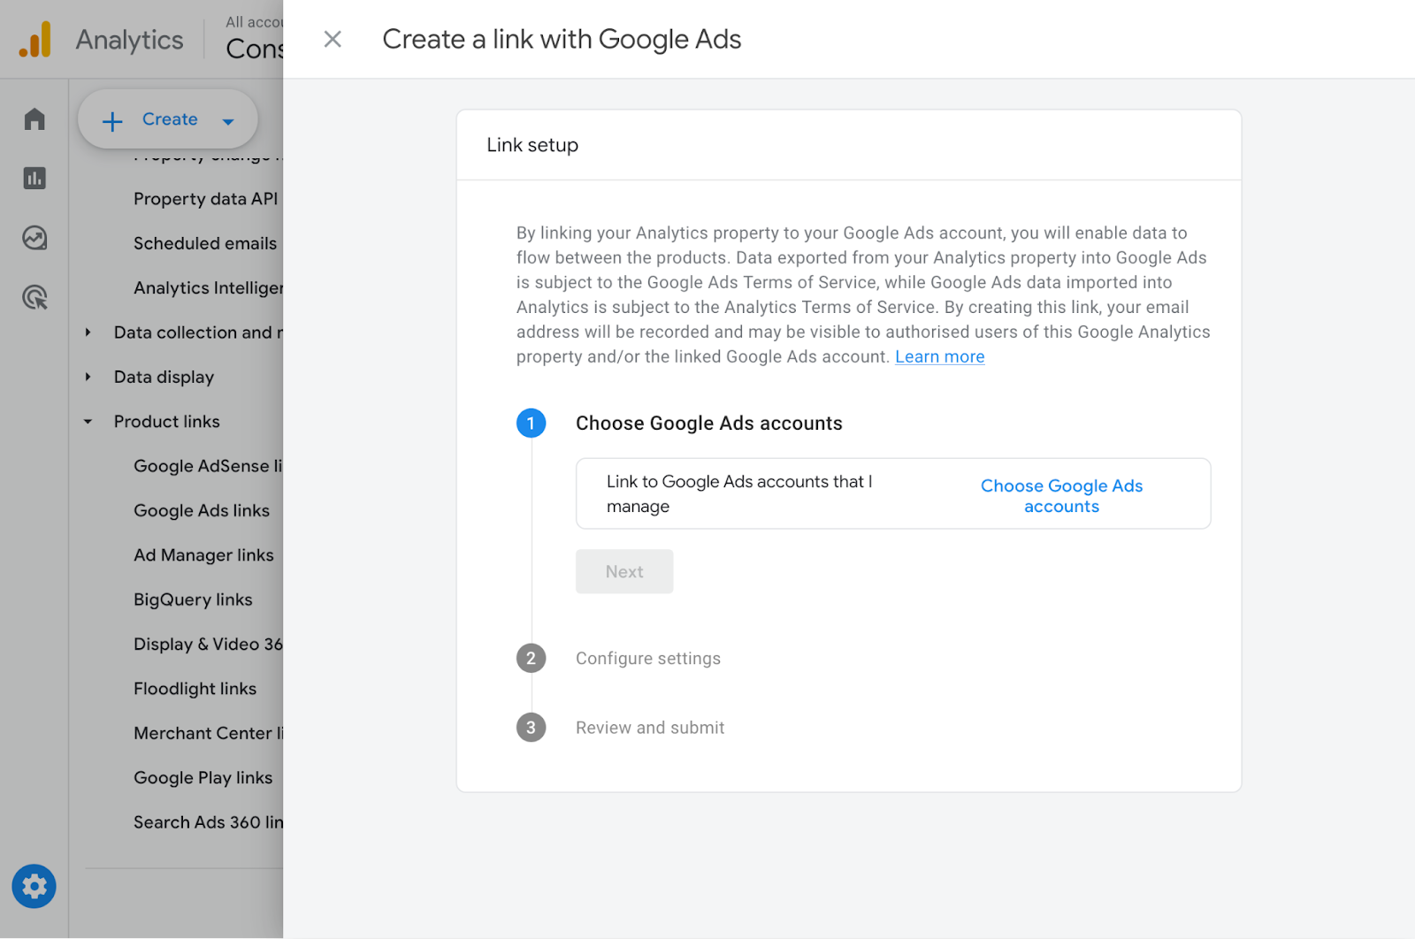Open the Admin gear icon

coord(34,886)
